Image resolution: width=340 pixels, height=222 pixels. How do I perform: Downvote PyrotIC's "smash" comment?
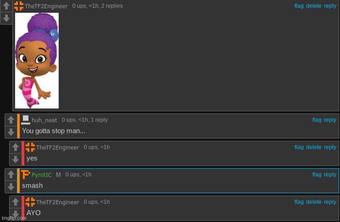[11, 186]
